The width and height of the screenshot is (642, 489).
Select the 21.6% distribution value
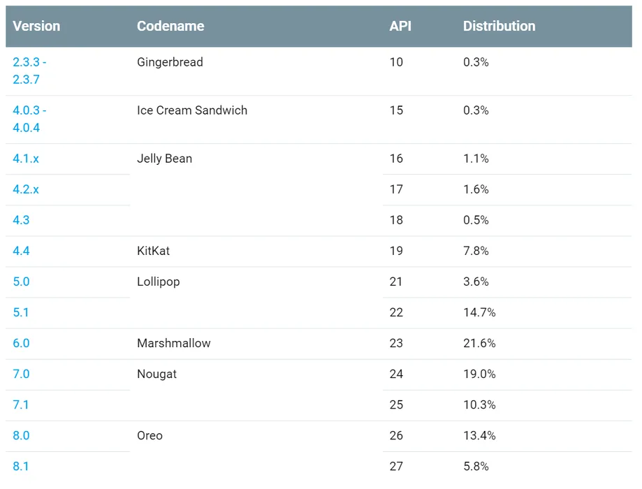pos(479,343)
